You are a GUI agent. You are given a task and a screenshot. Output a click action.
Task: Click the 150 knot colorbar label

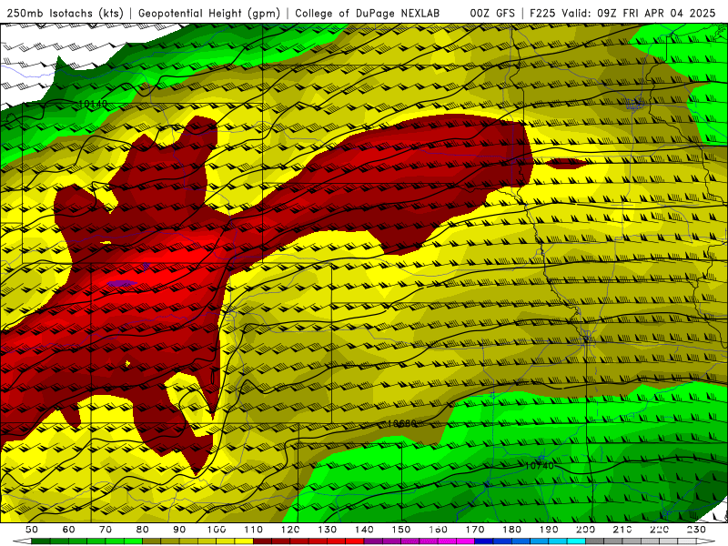click(x=401, y=530)
